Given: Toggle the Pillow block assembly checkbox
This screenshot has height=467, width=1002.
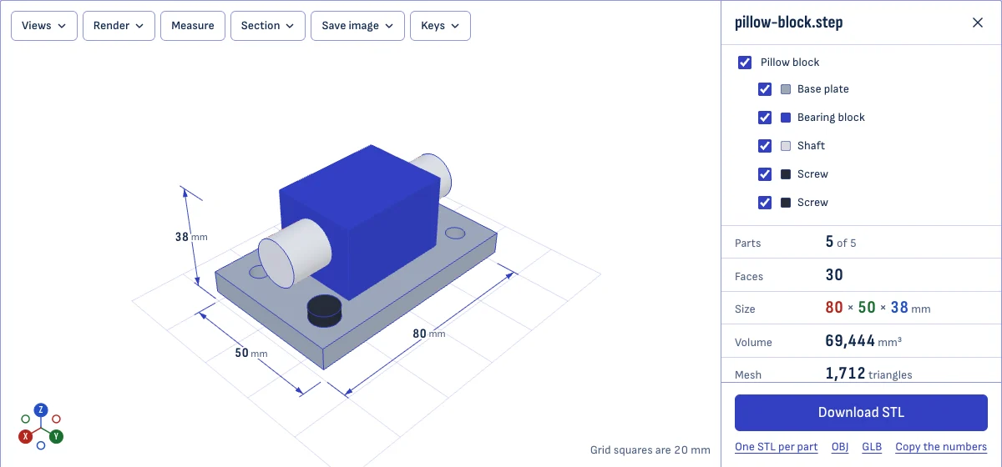Looking at the screenshot, I should tap(745, 63).
